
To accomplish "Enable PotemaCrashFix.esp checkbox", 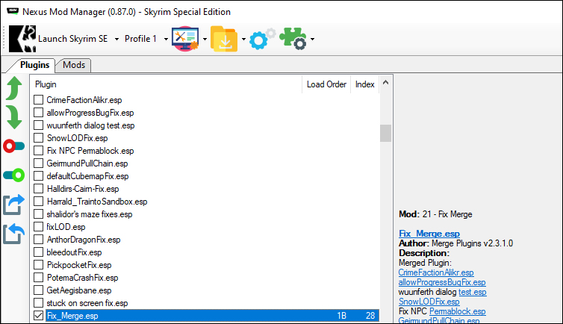I will click(38, 278).
